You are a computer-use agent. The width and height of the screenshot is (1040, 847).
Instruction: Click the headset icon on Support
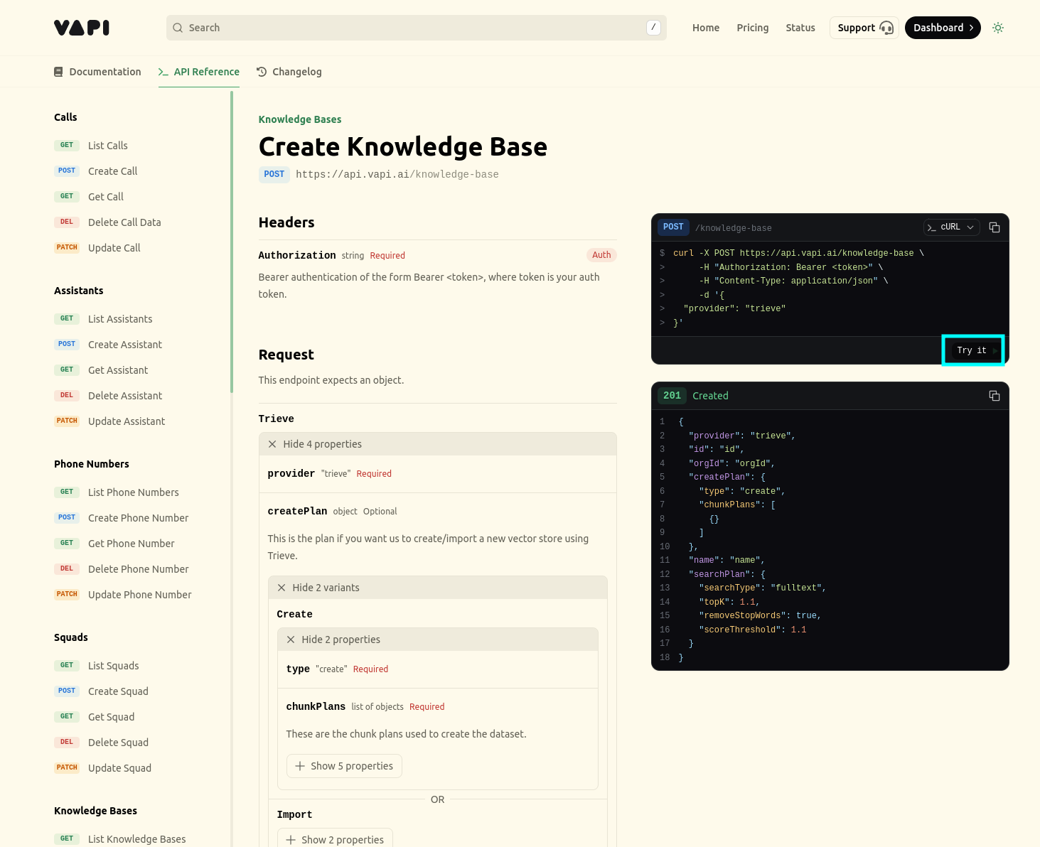tap(886, 28)
